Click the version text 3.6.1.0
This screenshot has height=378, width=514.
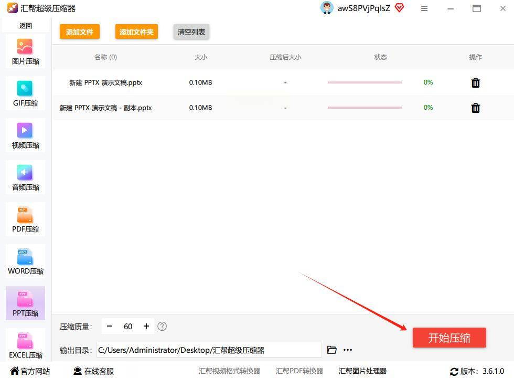(x=493, y=371)
